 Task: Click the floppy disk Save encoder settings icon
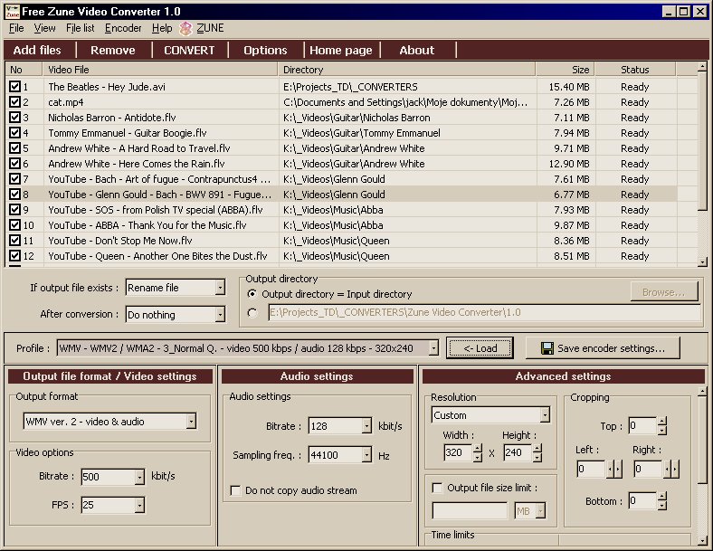coord(547,348)
